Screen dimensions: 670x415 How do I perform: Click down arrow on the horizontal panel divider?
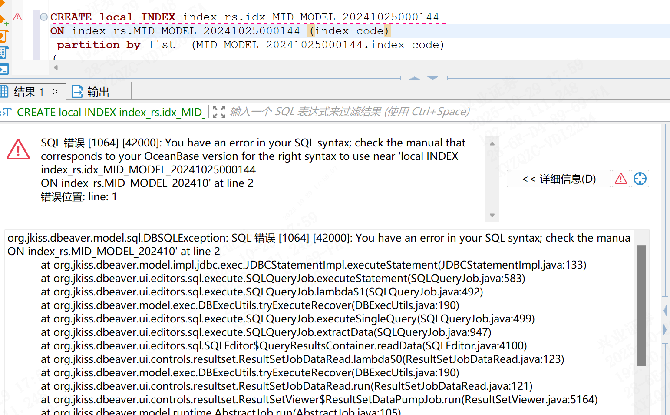click(433, 78)
